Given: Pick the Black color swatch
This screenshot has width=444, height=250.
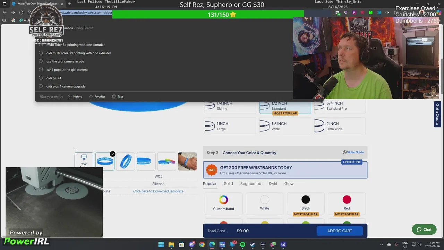Looking at the screenshot, I should click(x=306, y=204).
